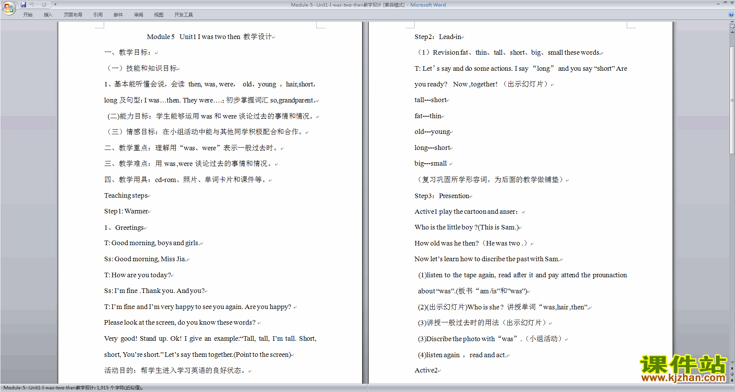The height and width of the screenshot is (392, 735).
Task: Click the line "Now let's learn how to discribe the past with Sam."
Action: [x=487, y=259]
